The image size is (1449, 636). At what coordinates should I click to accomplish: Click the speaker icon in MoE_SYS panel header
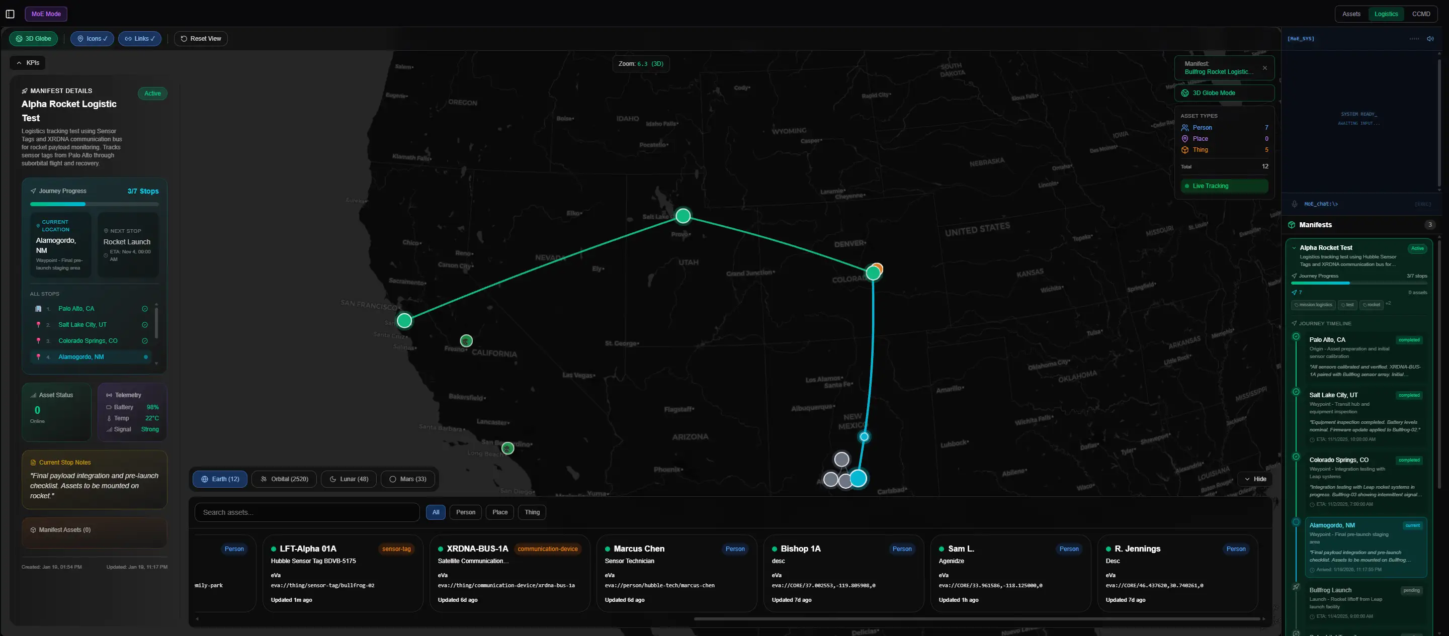point(1430,38)
